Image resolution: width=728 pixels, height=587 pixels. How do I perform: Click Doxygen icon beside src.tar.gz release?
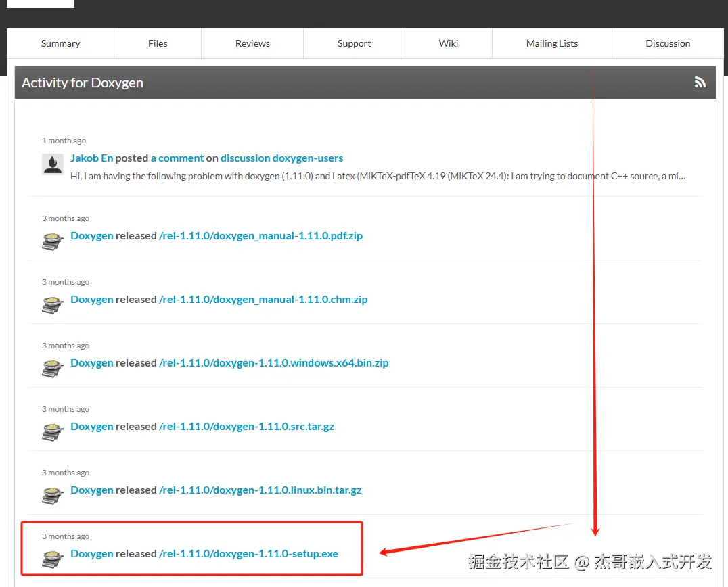pos(53,432)
